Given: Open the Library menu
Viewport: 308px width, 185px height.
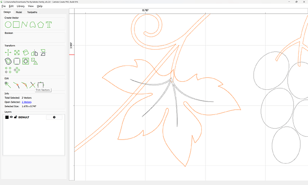Looking at the screenshot, I should point(21,6).
